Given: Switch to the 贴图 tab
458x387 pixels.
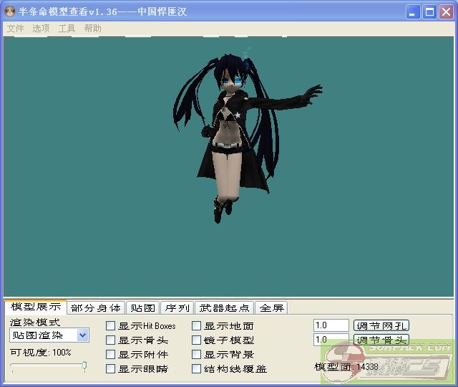Looking at the screenshot, I should coord(142,308).
